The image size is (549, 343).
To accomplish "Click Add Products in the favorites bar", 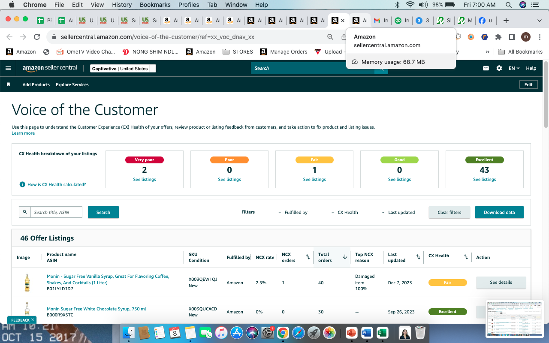I will click(x=36, y=84).
